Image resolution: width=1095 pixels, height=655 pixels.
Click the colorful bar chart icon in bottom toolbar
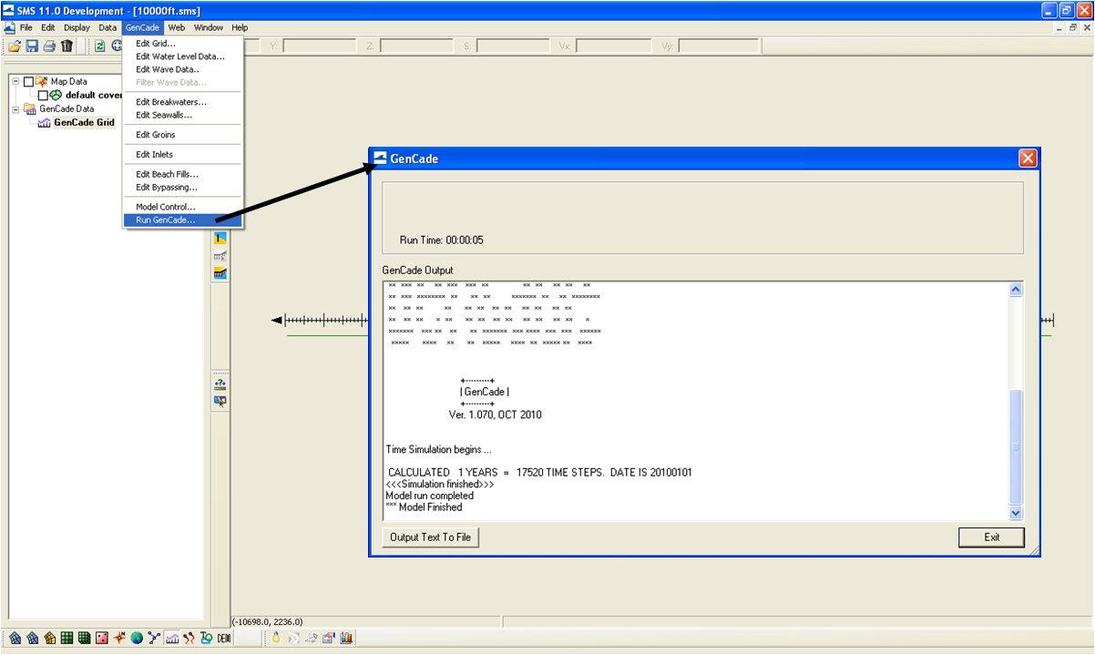345,638
